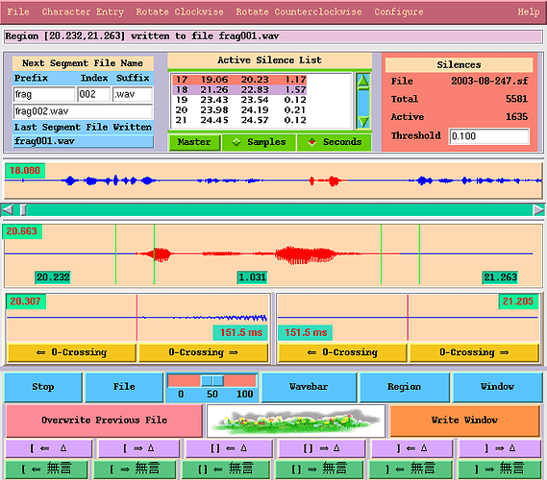Select the Samples radio option
This screenshot has width=547, height=480.
coord(260,142)
